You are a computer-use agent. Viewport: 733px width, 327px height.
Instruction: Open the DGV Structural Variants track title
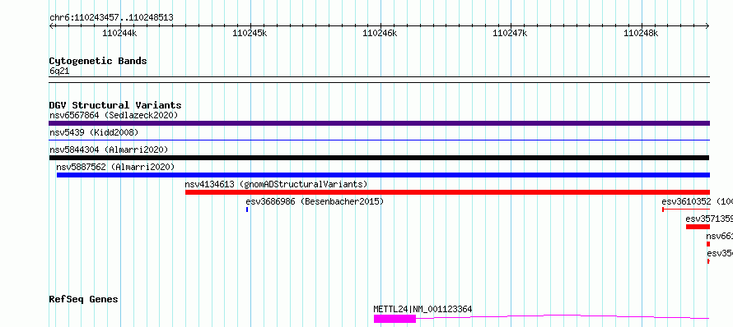[x=115, y=105]
